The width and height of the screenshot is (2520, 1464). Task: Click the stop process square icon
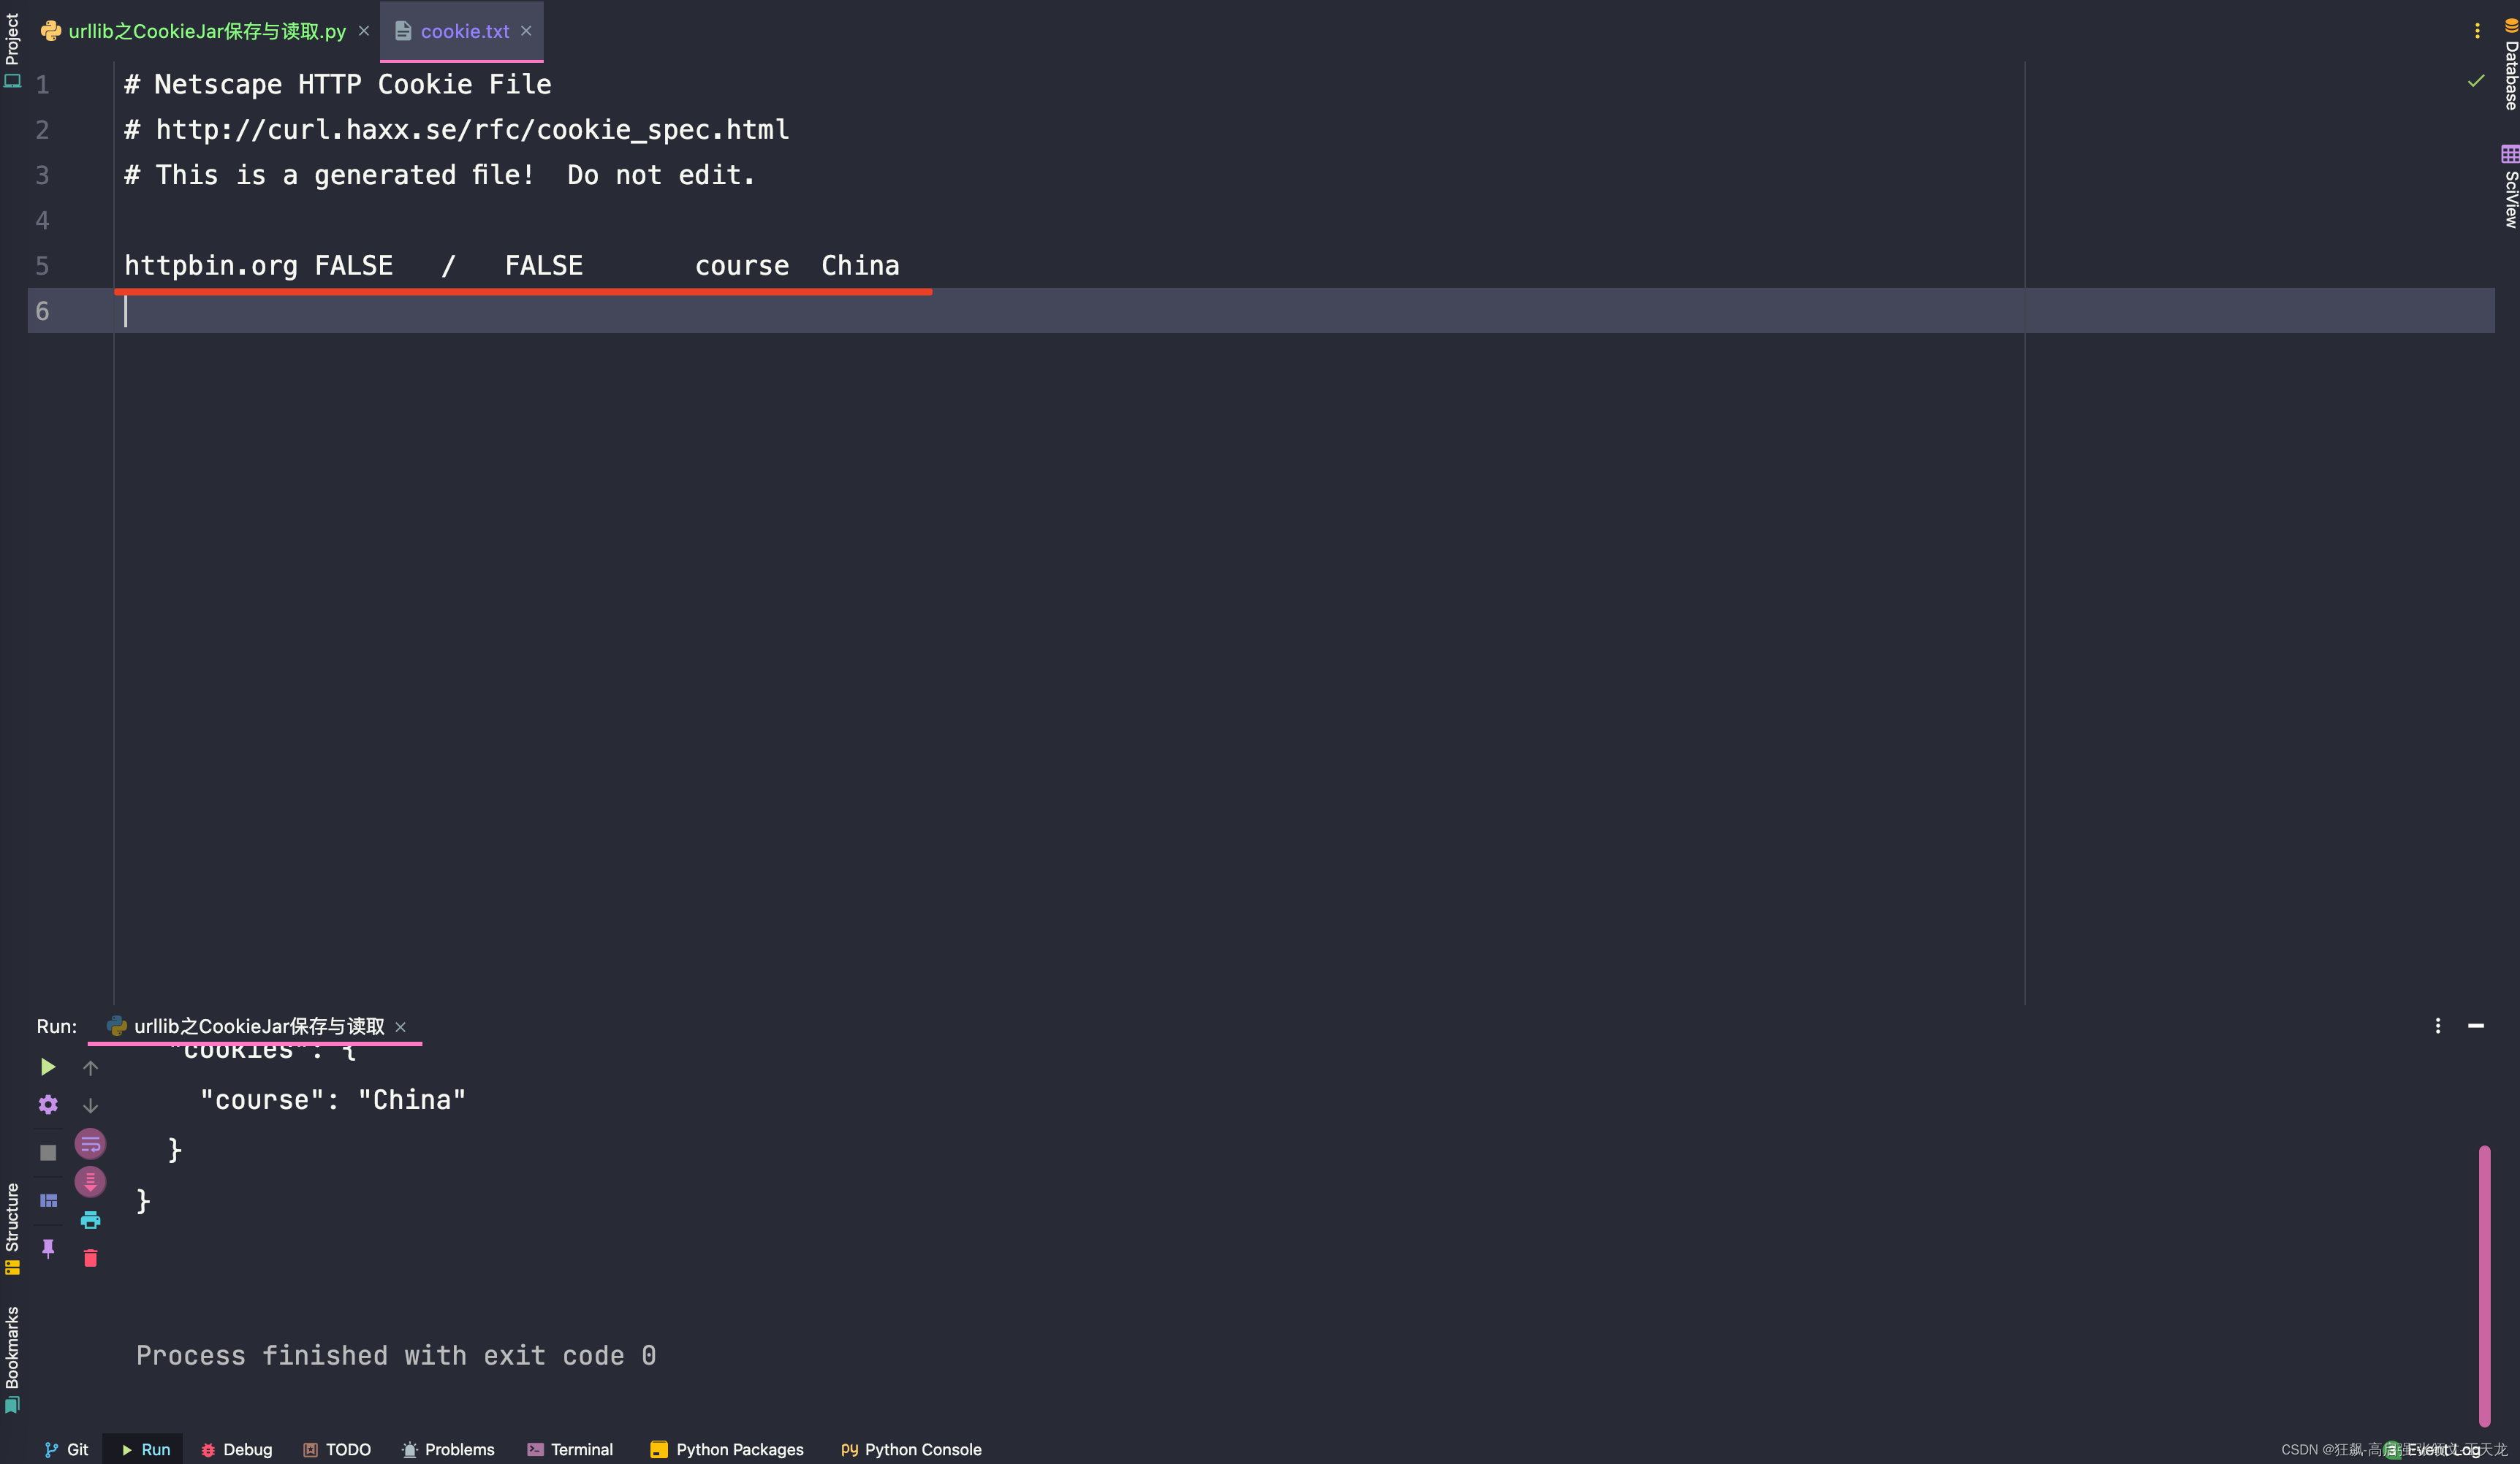(x=47, y=1152)
